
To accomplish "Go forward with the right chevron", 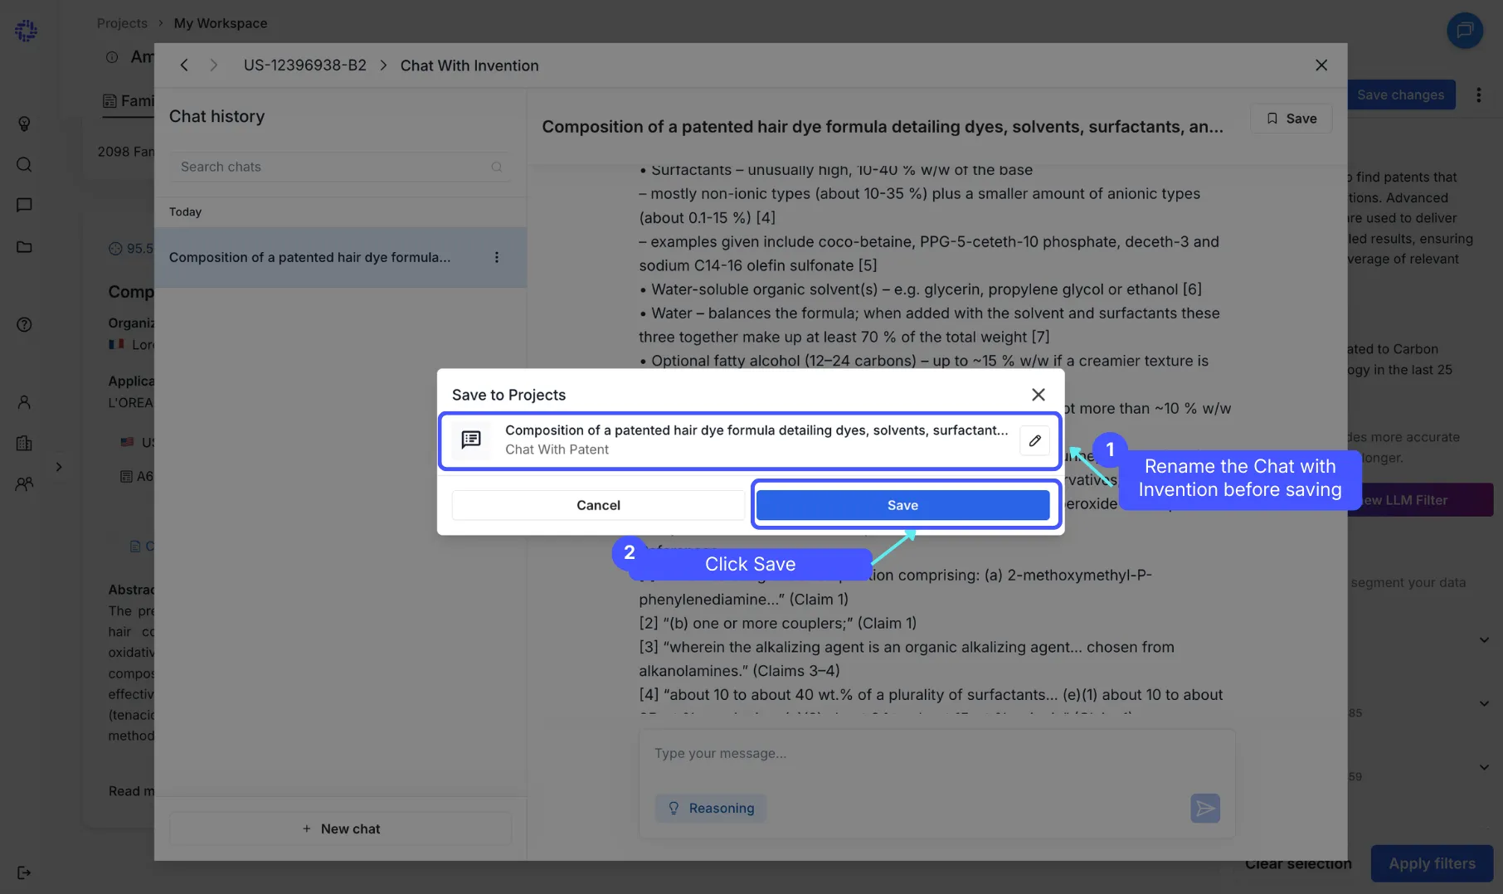I will tap(213, 66).
